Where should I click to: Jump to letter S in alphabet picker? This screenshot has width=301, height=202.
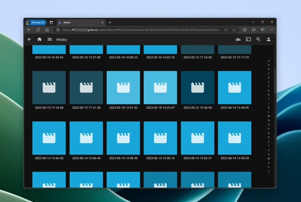[x=269, y=142]
